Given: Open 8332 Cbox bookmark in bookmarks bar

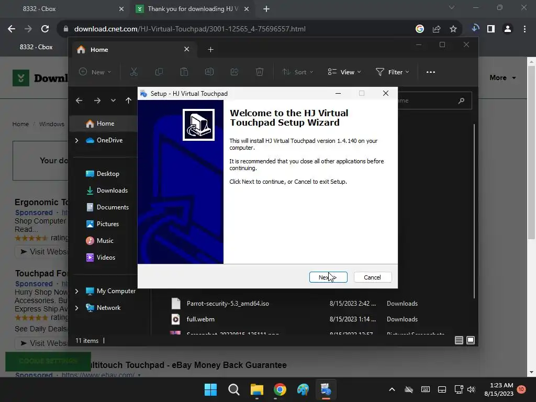Looking at the screenshot, I should (x=36, y=47).
